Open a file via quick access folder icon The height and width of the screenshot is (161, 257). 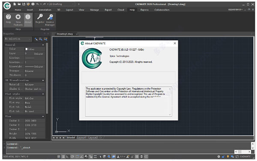[19, 4]
